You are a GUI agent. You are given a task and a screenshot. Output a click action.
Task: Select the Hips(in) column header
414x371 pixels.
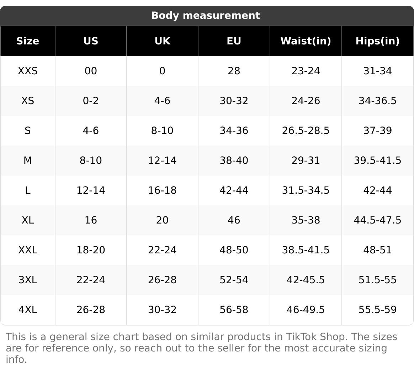(x=377, y=41)
